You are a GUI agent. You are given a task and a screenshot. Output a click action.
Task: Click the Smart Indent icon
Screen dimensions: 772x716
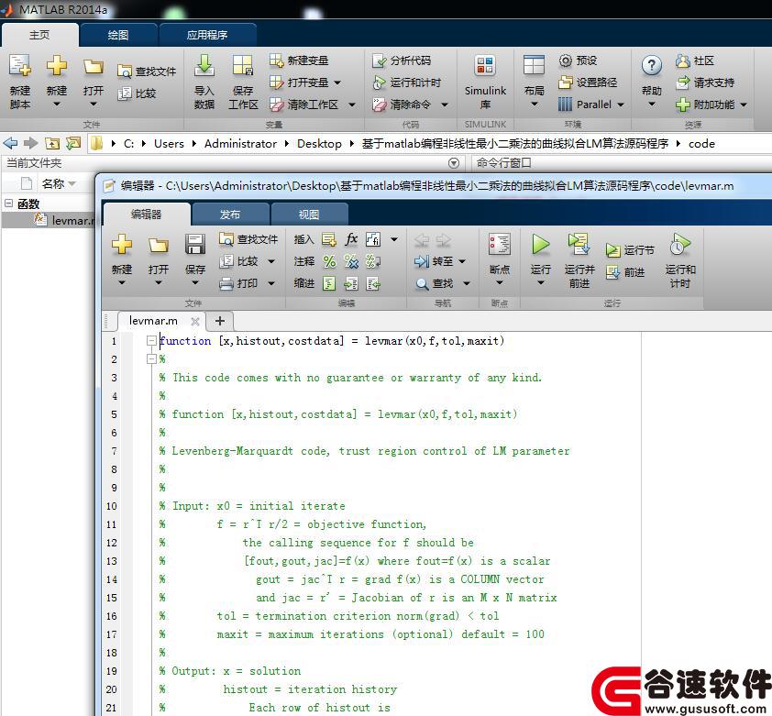(x=329, y=283)
